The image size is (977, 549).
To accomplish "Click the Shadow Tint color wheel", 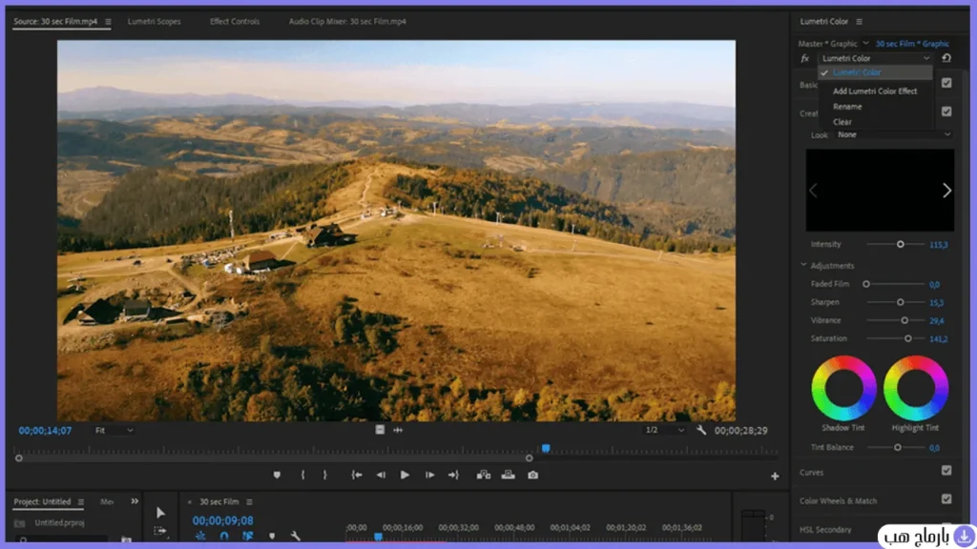I will pos(843,388).
